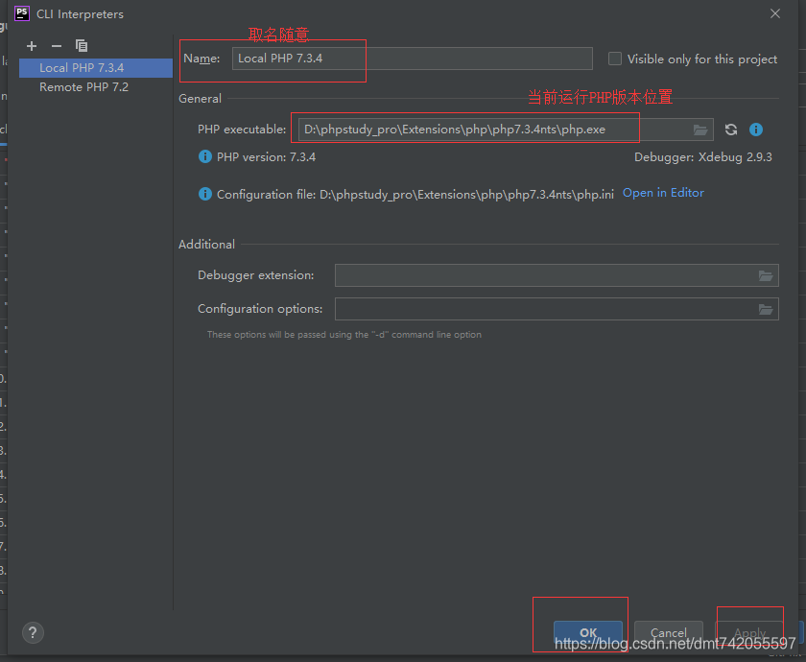Open php.ini via Open in Editor
806x662 pixels.
[x=663, y=193]
